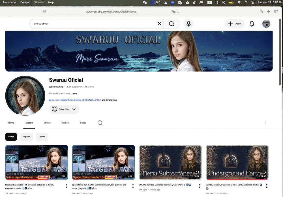Expand channel description with more link

(x=74, y=93)
